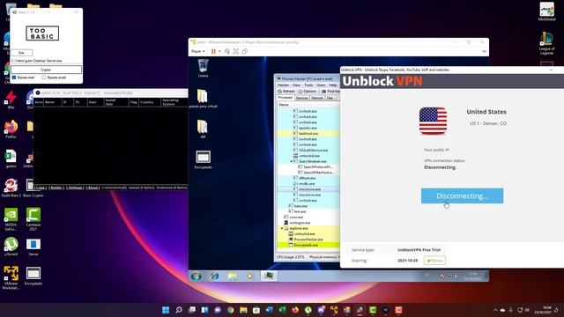Select the VMware Workstation desktop icon
This screenshot has width=564, height=317.
tap(11, 277)
